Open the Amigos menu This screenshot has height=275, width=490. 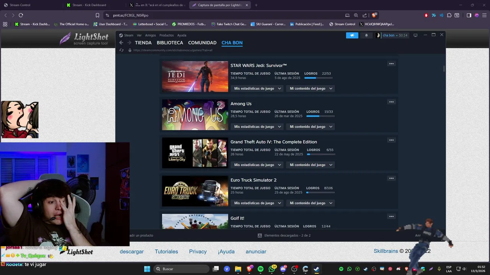point(150,35)
